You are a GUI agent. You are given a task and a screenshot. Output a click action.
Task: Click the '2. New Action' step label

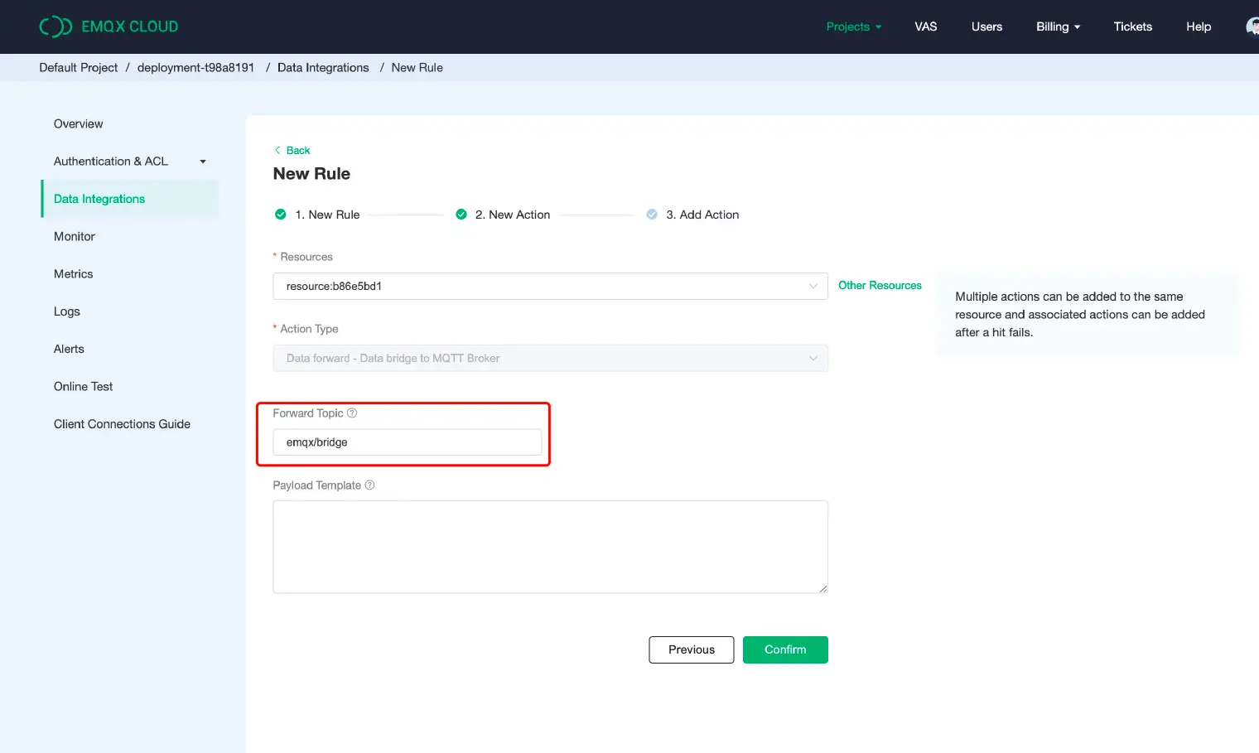[513, 215]
